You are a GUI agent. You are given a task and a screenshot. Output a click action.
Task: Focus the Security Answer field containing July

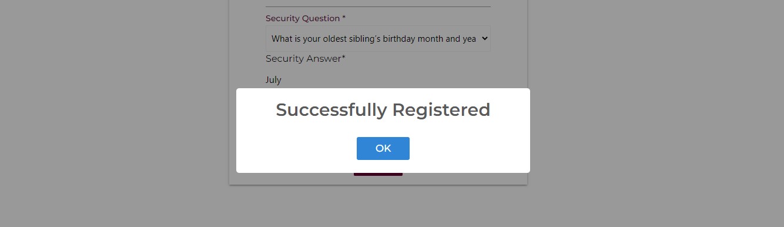(378, 80)
